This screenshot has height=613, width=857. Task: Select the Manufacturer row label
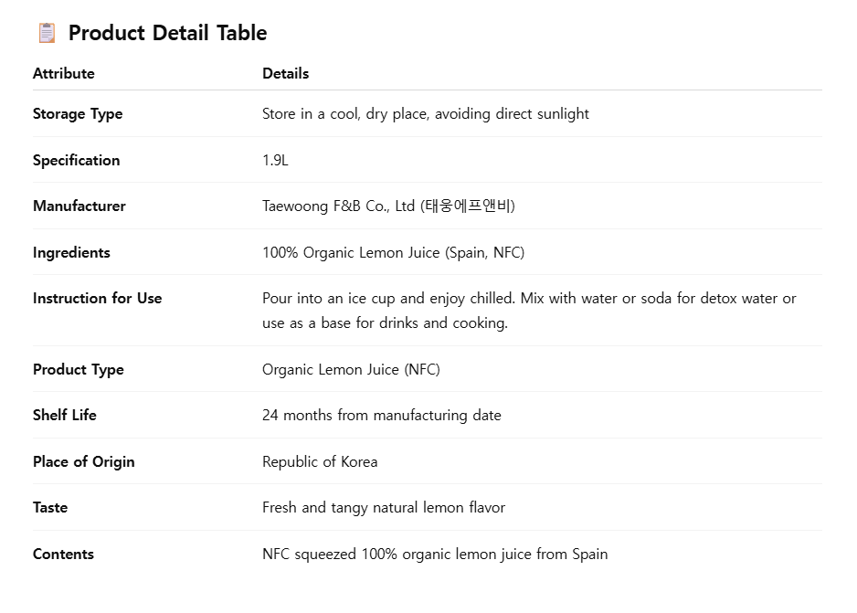click(x=79, y=206)
